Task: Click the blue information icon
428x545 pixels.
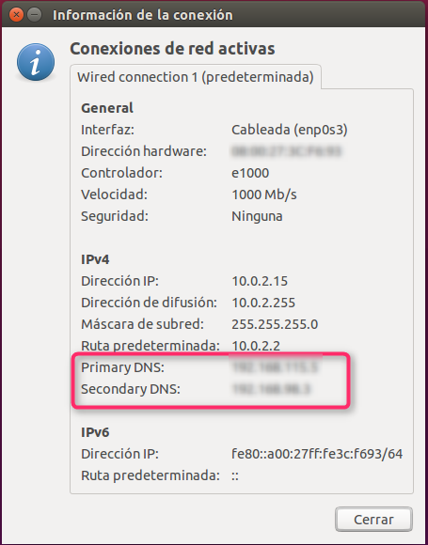Action: coord(36,62)
